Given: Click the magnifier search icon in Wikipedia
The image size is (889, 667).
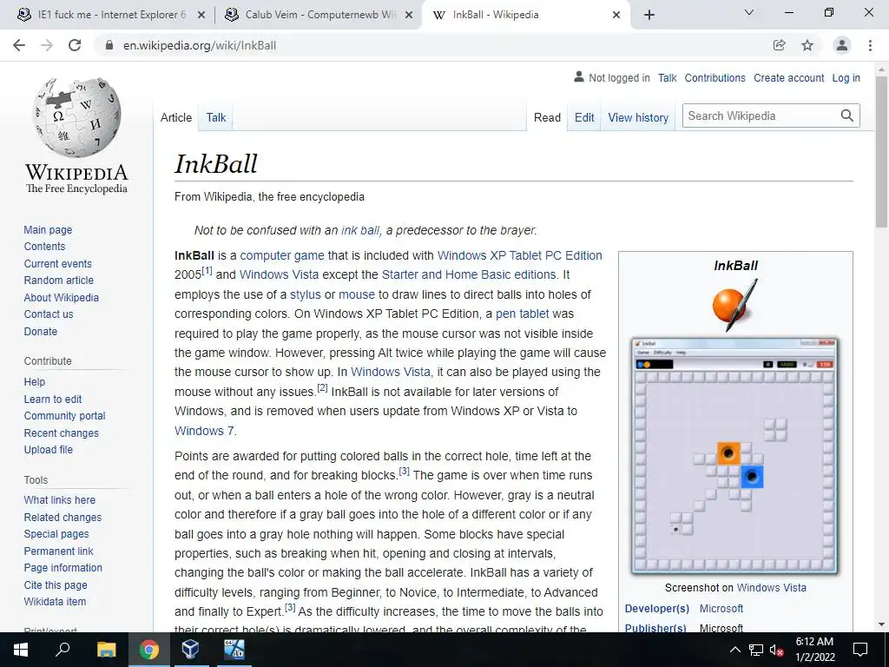Looking at the screenshot, I should coord(847,116).
